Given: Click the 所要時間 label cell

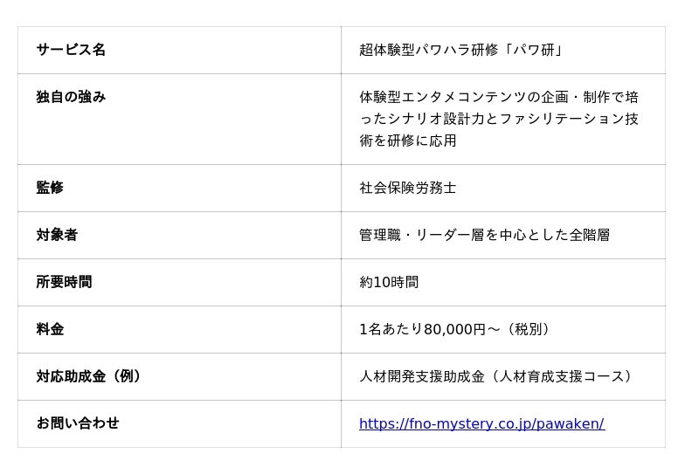Looking at the screenshot, I should [x=64, y=282].
